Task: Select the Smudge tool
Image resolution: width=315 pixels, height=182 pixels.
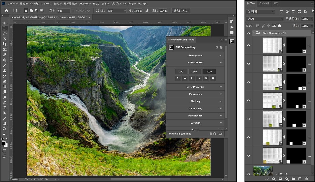Action: click(x=5, y=92)
